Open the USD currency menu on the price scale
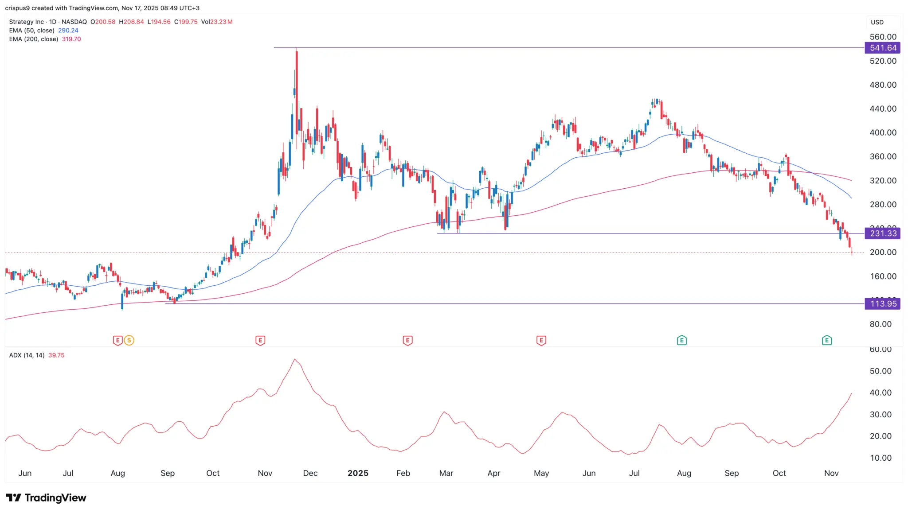Screen dimensions: 908x513 pyautogui.click(x=877, y=22)
